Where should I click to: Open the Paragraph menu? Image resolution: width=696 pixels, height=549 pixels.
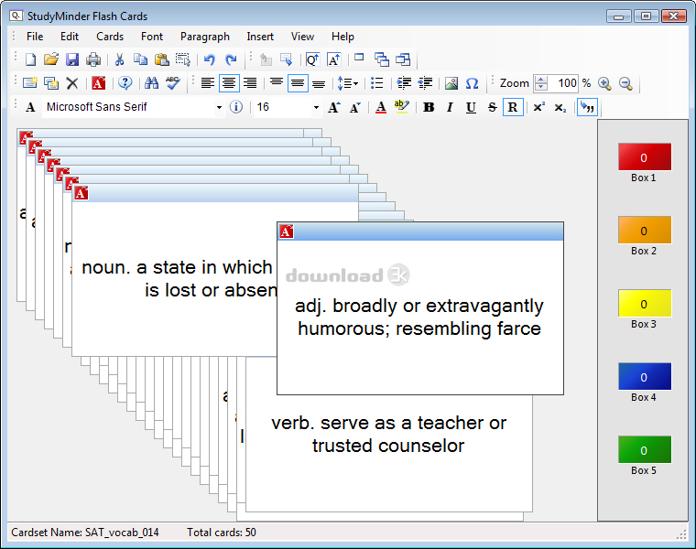pyautogui.click(x=205, y=37)
